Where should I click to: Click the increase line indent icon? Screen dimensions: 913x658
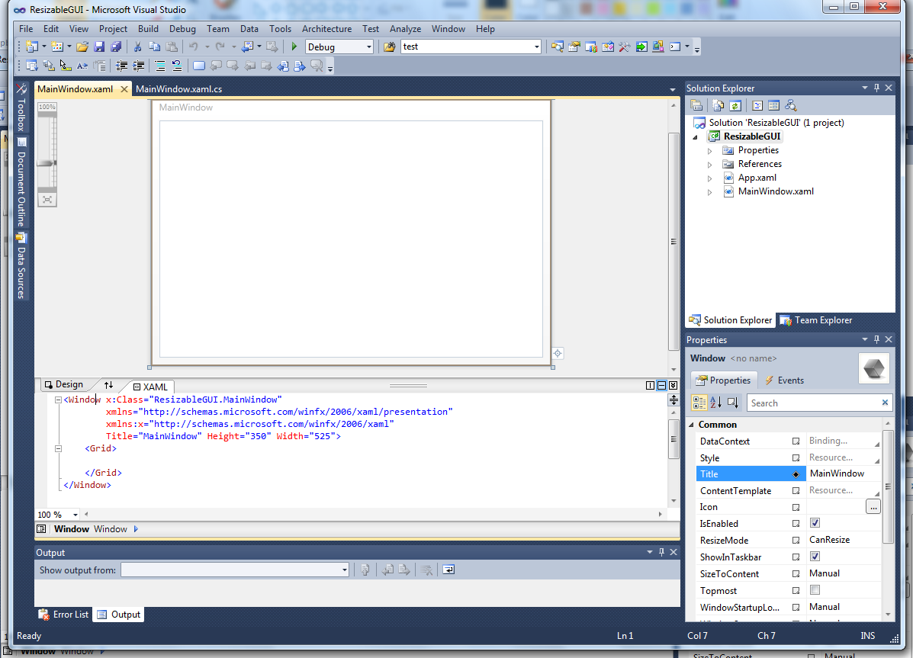click(139, 66)
